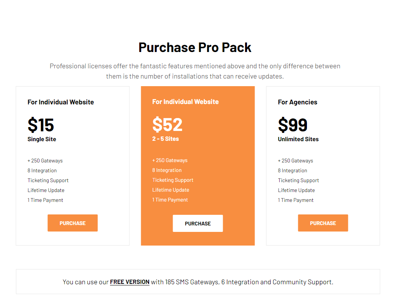Click the white PURCHASE button for $52 plan

pyautogui.click(x=198, y=224)
